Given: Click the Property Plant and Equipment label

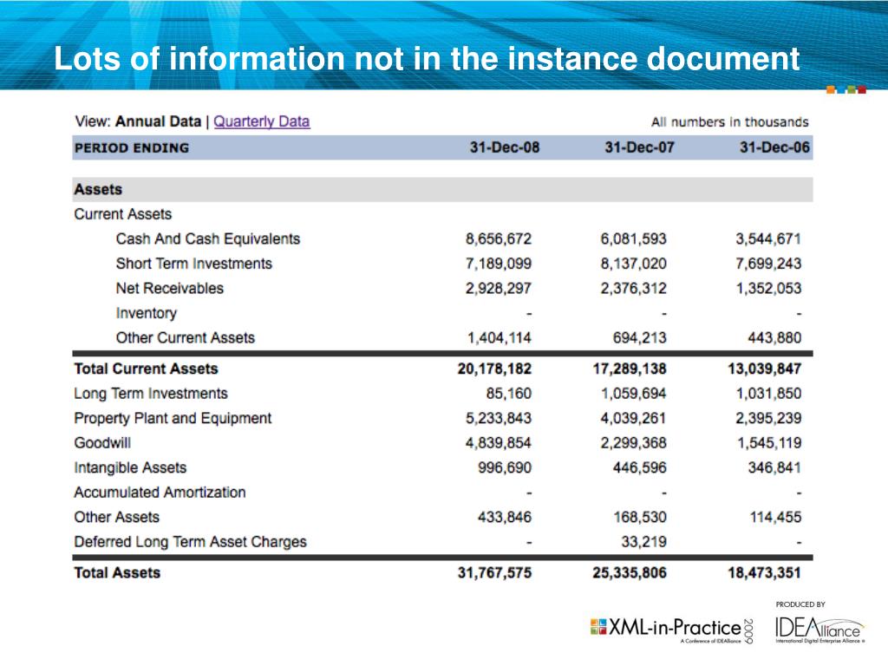Looking at the screenshot, I should (173, 418).
